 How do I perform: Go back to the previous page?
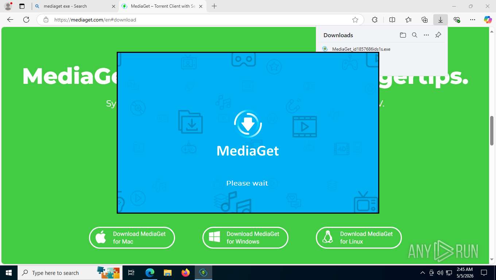point(10,20)
